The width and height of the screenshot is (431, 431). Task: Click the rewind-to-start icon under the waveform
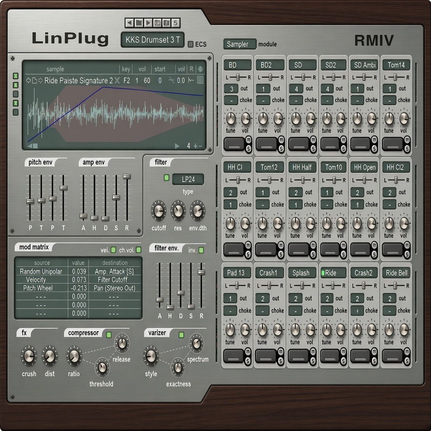33,146
